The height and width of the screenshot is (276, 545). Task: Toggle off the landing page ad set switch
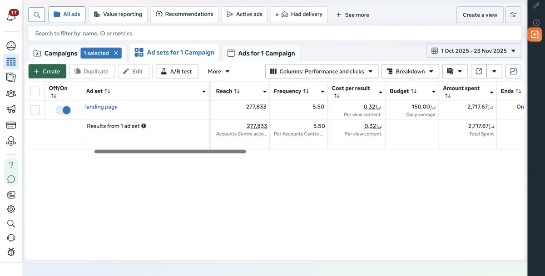tap(63, 110)
